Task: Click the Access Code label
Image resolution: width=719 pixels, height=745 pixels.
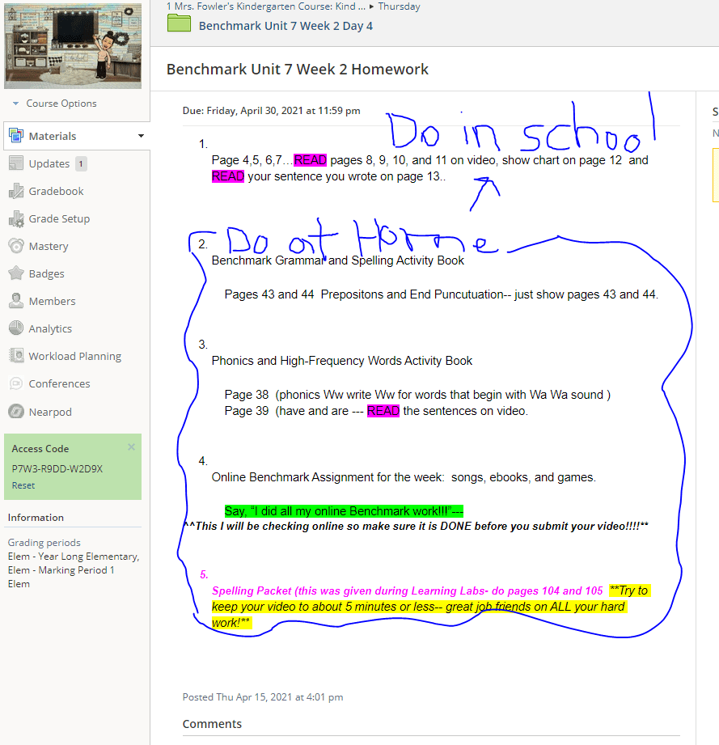Action: [x=40, y=449]
